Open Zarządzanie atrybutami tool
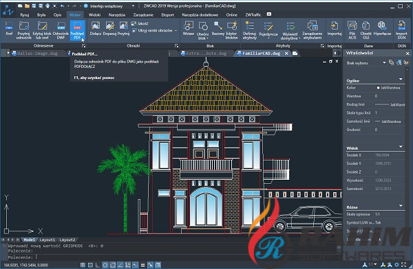This screenshot has height=269, width=413. (x=313, y=30)
